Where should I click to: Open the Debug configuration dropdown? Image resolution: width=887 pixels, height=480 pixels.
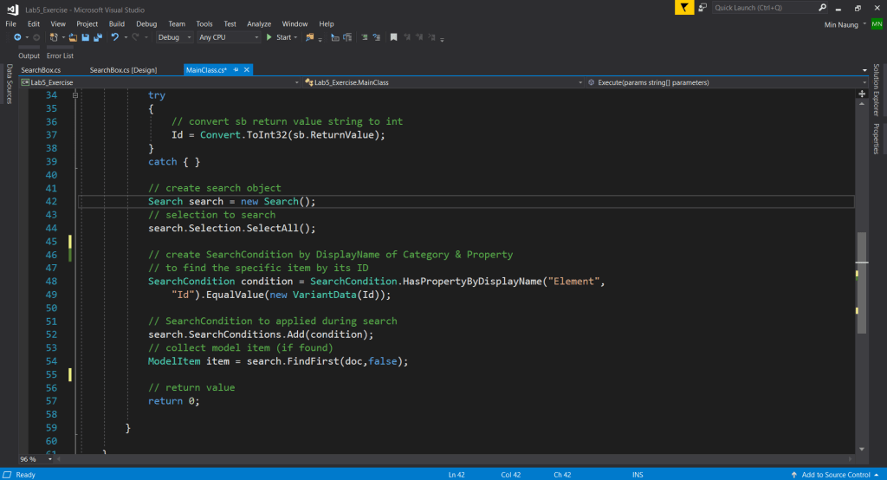pos(174,38)
